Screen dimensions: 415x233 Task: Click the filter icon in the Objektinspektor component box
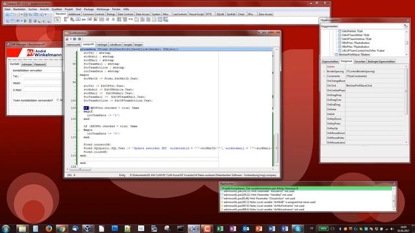pos(406,26)
